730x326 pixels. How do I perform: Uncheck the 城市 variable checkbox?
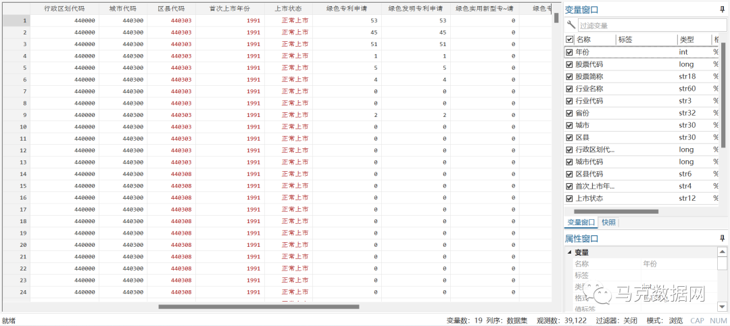click(x=569, y=125)
